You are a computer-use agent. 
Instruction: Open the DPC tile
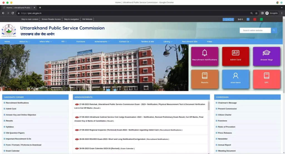[266, 79]
